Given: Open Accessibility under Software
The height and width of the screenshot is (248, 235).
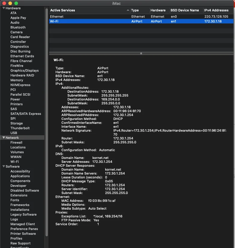Looking at the screenshot, I should [x=20, y=171].
